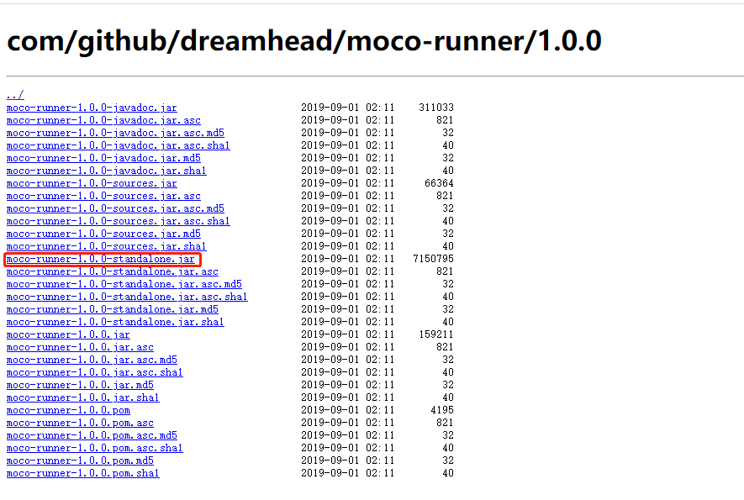Open moco-runner-1.0.0.jar.asc.sha1 link
The height and width of the screenshot is (500, 744).
tap(95, 372)
